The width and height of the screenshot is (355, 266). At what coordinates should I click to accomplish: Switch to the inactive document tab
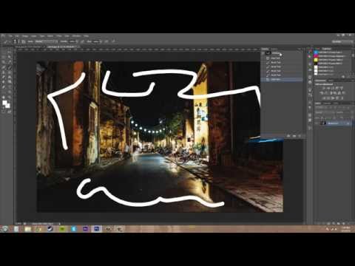(x=30, y=47)
